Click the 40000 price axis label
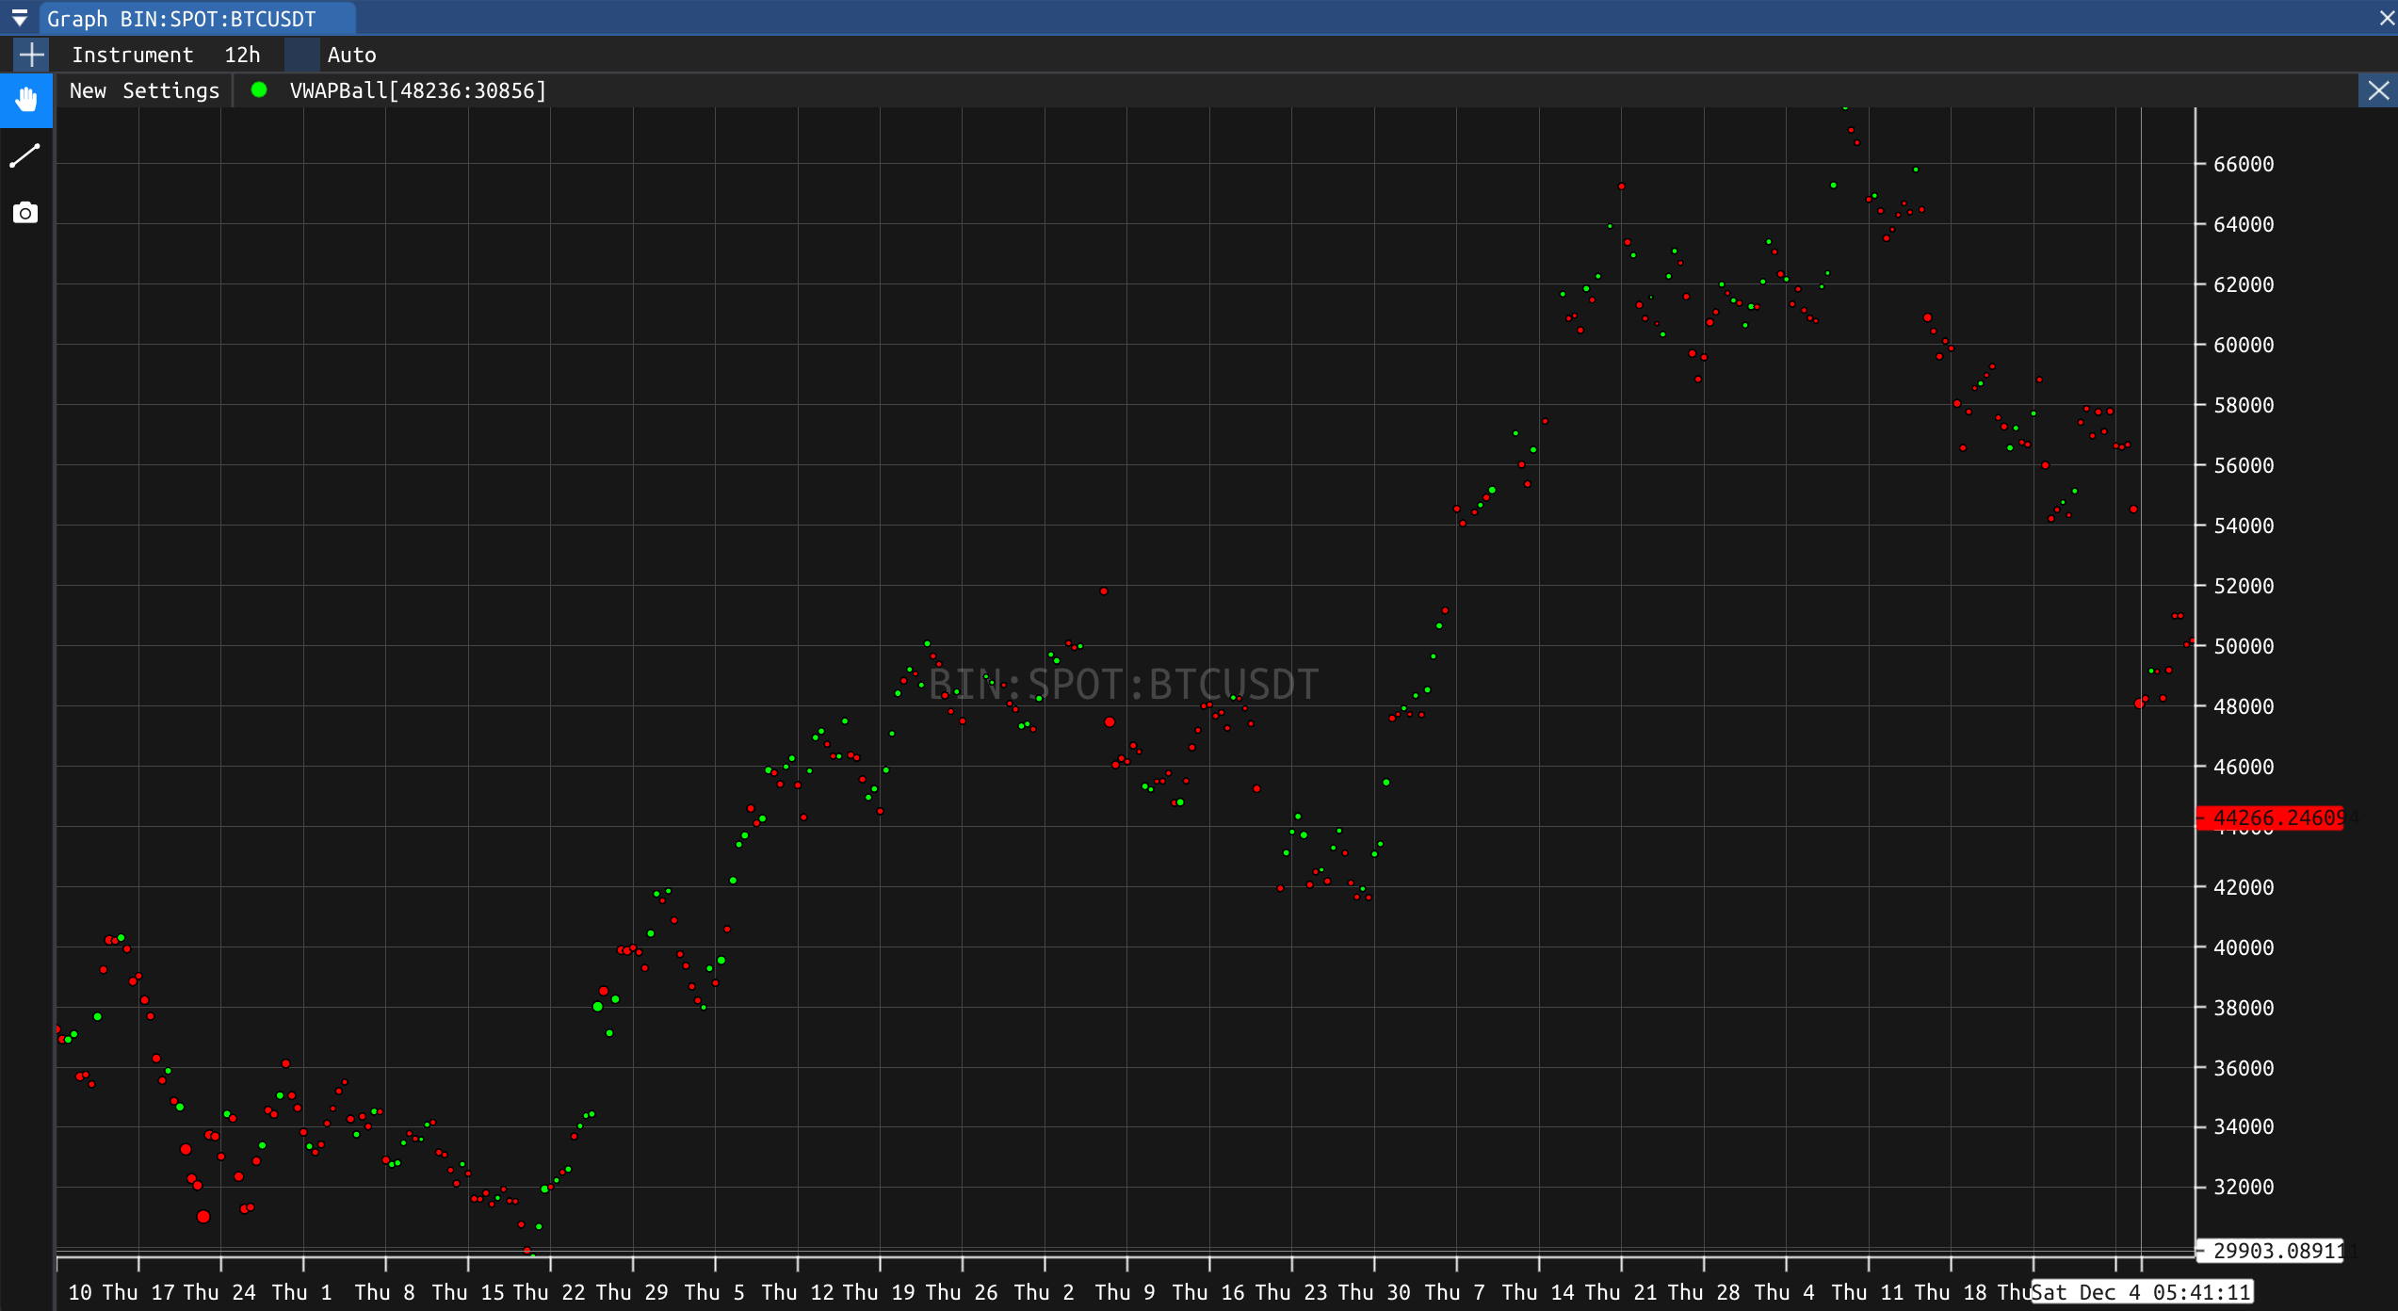The width and height of the screenshot is (2398, 1311). (x=2244, y=947)
